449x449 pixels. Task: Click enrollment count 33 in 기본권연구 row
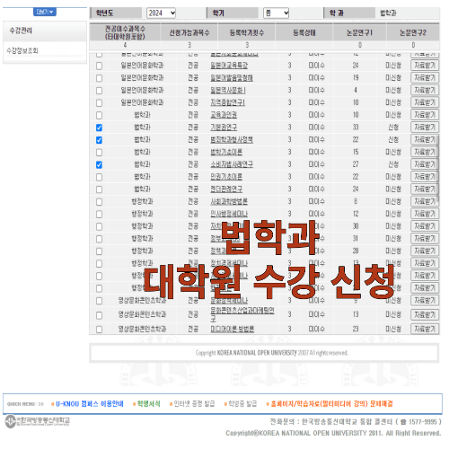pos(356,128)
